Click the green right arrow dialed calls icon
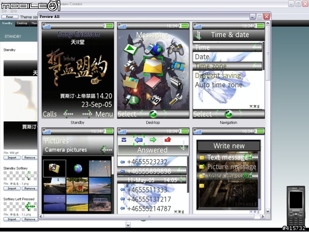This screenshot has width=309, height=232. 153,140
